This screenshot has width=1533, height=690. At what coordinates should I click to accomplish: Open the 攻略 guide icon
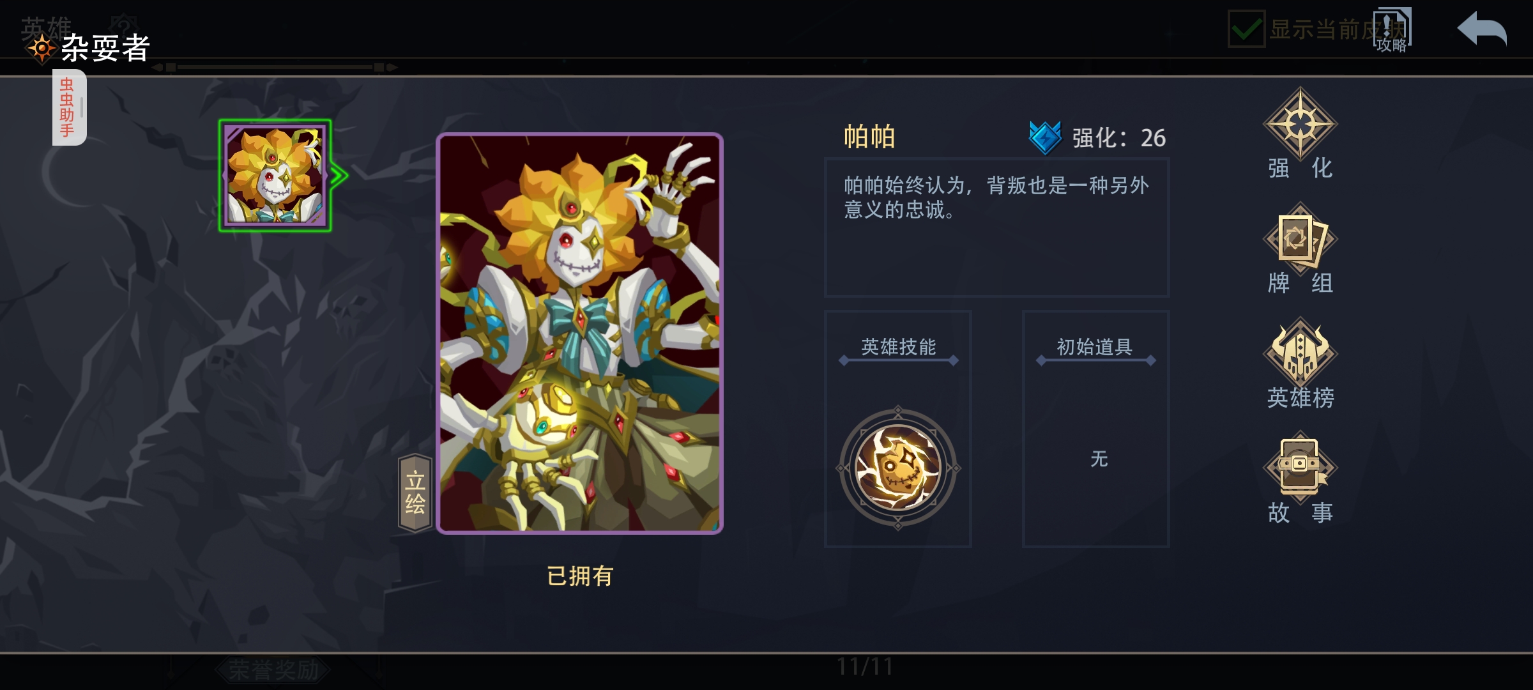click(1392, 29)
